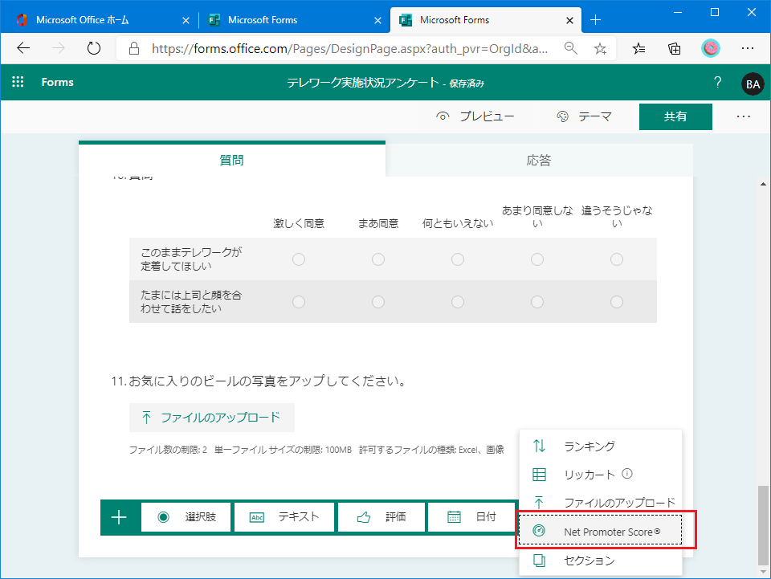Click the 共有 share button
Screen dimensions: 771x579
pos(675,116)
